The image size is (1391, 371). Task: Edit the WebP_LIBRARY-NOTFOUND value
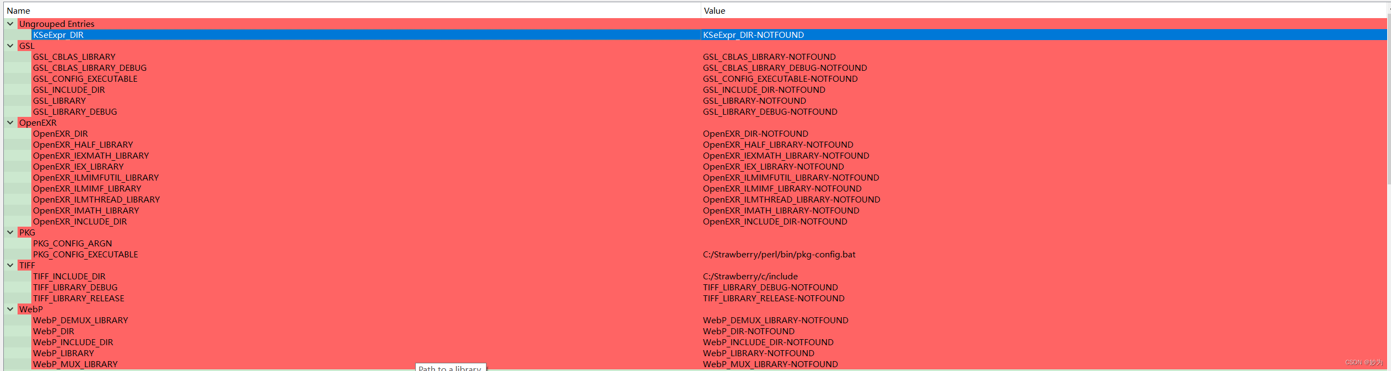[758, 353]
